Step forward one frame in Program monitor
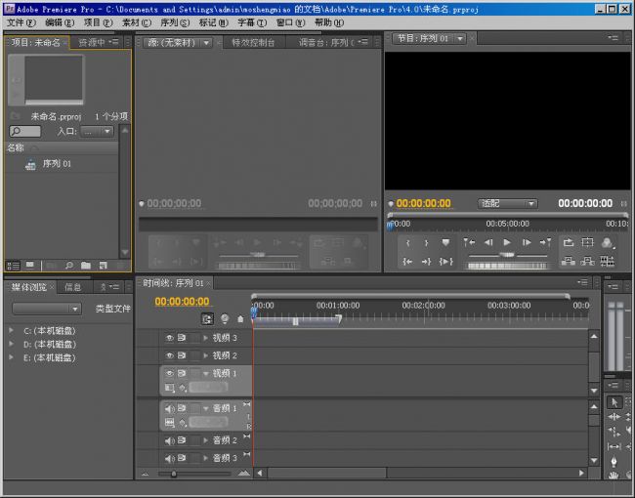Screen dimensions: 635x498 tap(527, 242)
